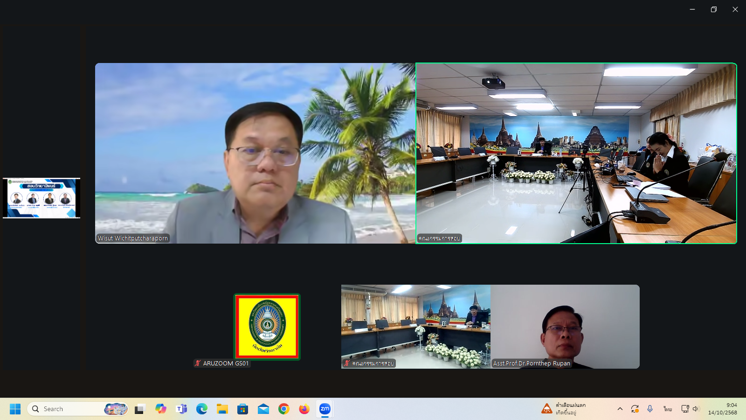Open the Mail app icon

pos(263,409)
